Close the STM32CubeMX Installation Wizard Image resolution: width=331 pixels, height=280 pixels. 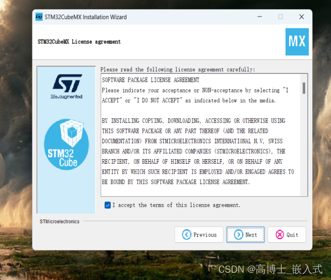(x=302, y=17)
